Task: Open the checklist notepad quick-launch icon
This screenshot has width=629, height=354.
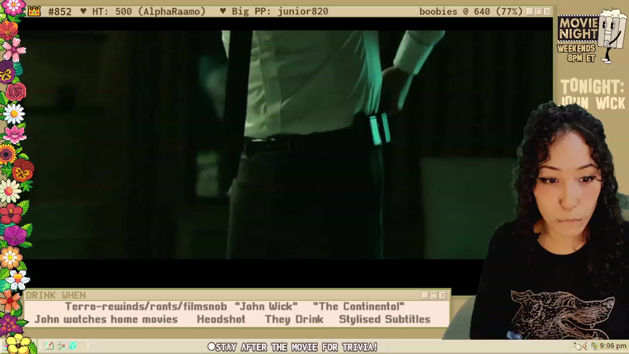Action: tap(50, 346)
